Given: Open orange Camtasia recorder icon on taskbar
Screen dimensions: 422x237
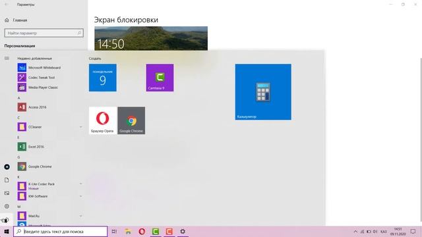Looking at the screenshot, I should point(169,231).
